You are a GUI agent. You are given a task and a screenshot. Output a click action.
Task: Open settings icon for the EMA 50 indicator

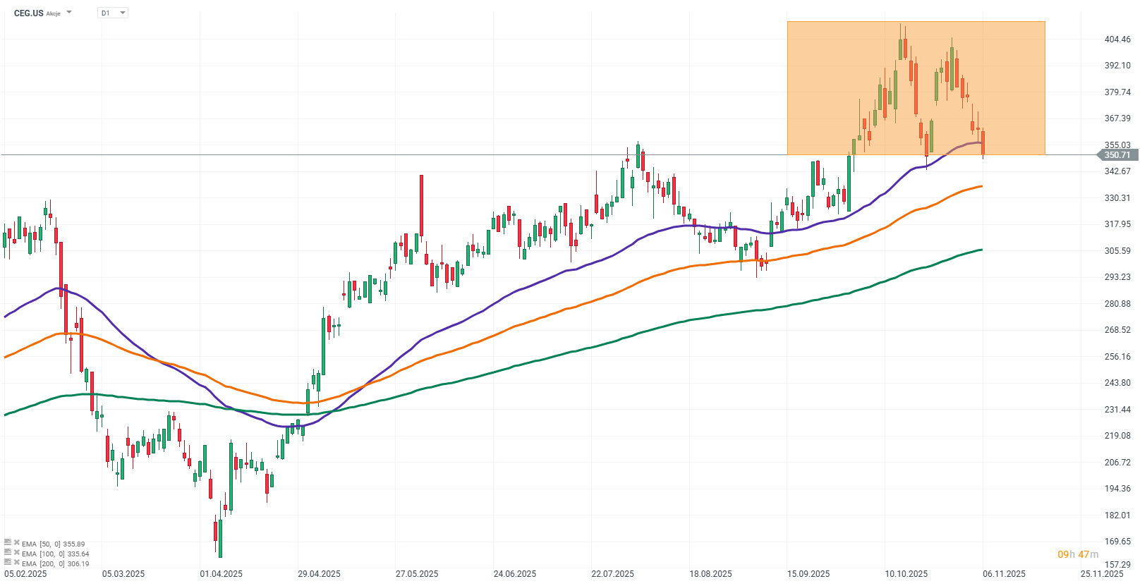[8, 542]
